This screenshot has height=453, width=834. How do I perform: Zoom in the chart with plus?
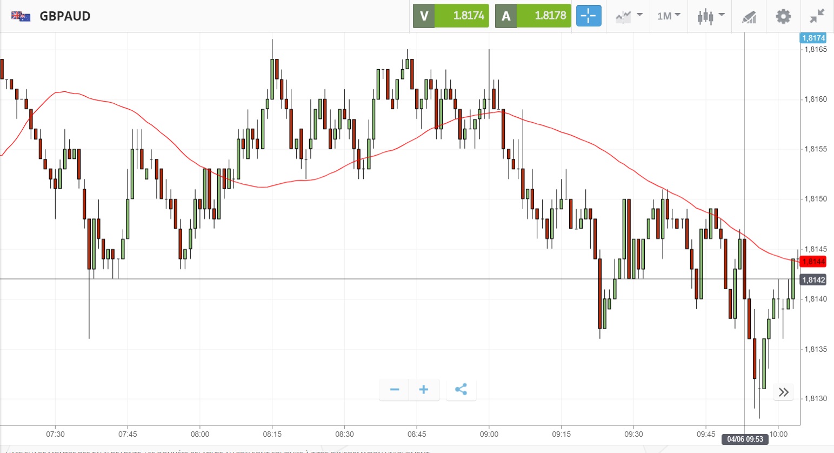[x=424, y=390]
